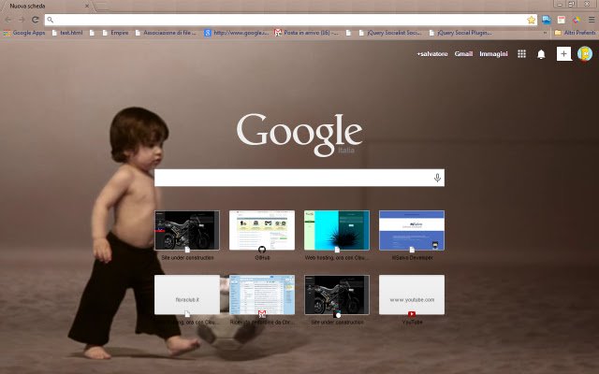Click the +salvatore link

click(x=432, y=54)
